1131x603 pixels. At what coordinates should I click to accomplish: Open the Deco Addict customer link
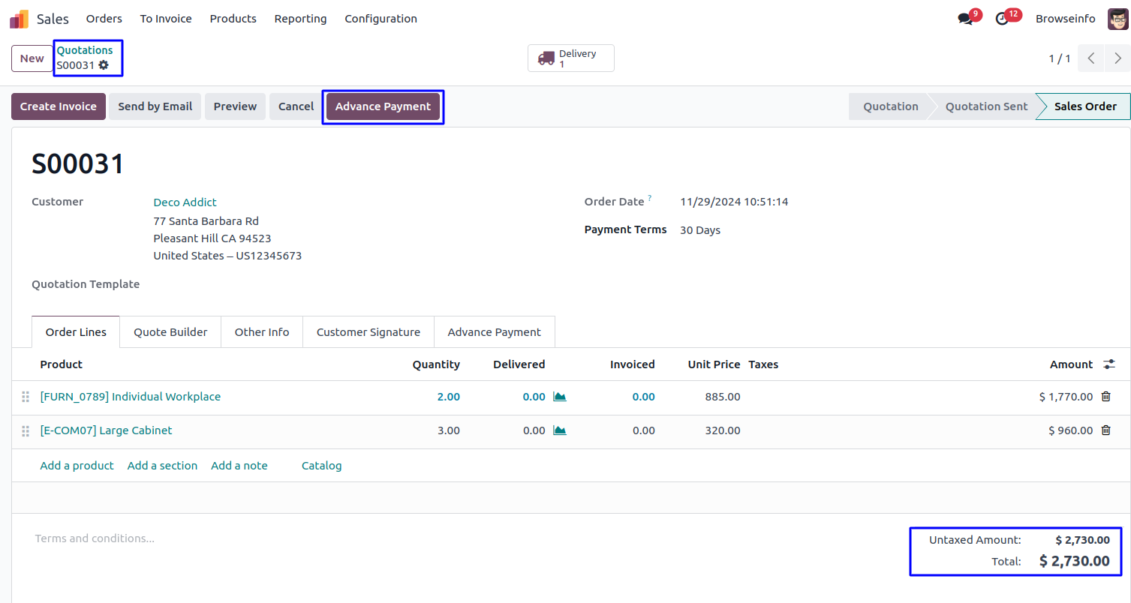coord(185,202)
